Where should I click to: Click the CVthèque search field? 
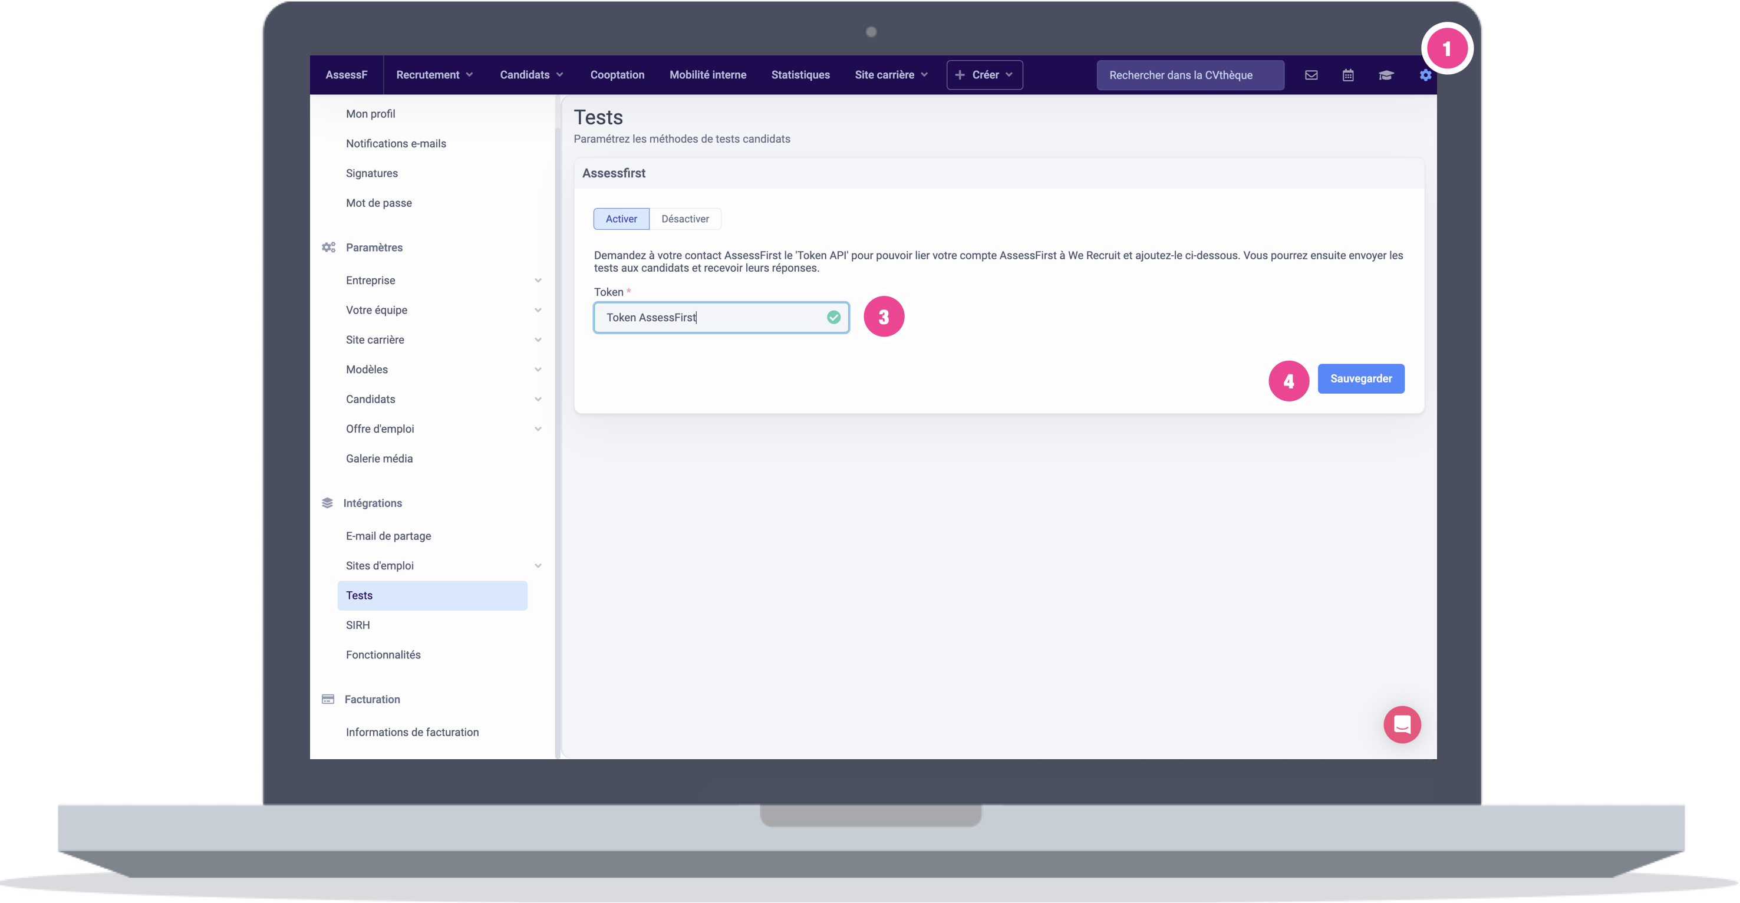(1189, 75)
